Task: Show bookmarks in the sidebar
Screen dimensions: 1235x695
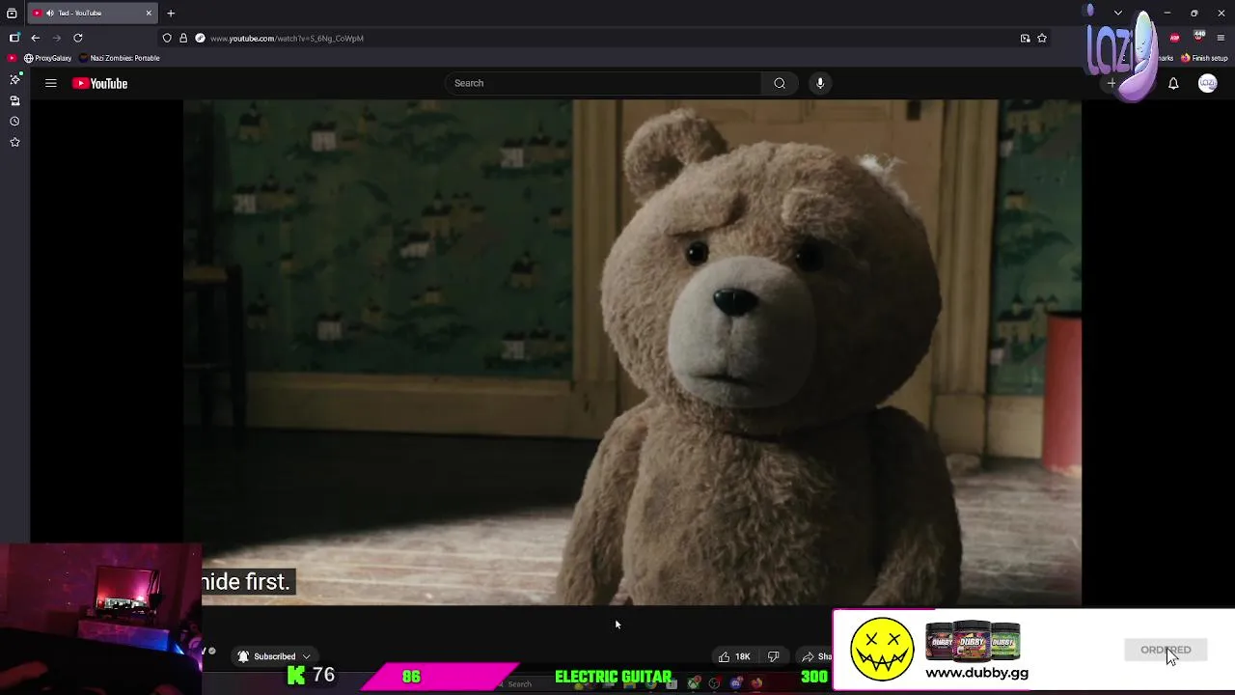Action: point(14,142)
